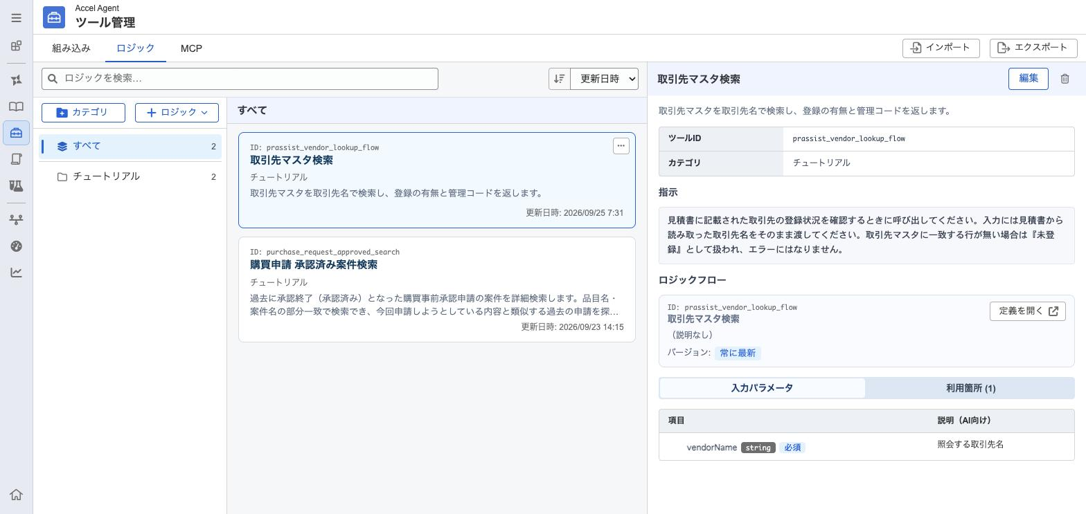
Task: Click the ID purchase_request_approved_search text
Action: click(325, 252)
